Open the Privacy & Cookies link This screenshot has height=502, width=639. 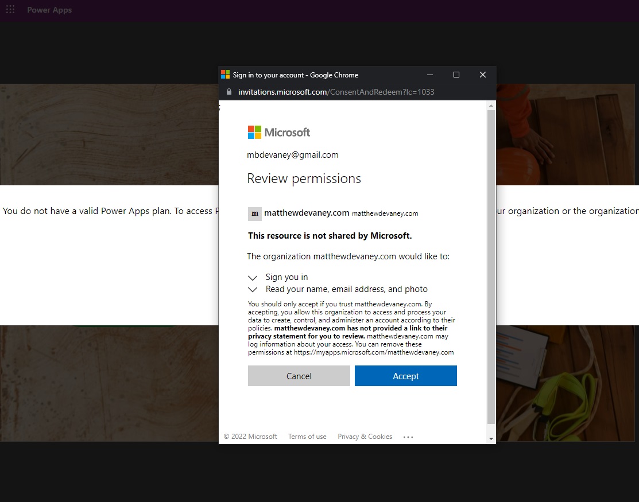pyautogui.click(x=365, y=437)
